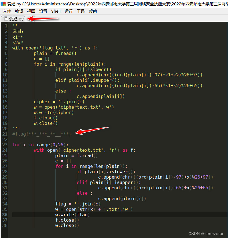This screenshot has width=228, height=238.
Task: Click 'c.append(plain[i])' on line 14
Action: pos(101,96)
